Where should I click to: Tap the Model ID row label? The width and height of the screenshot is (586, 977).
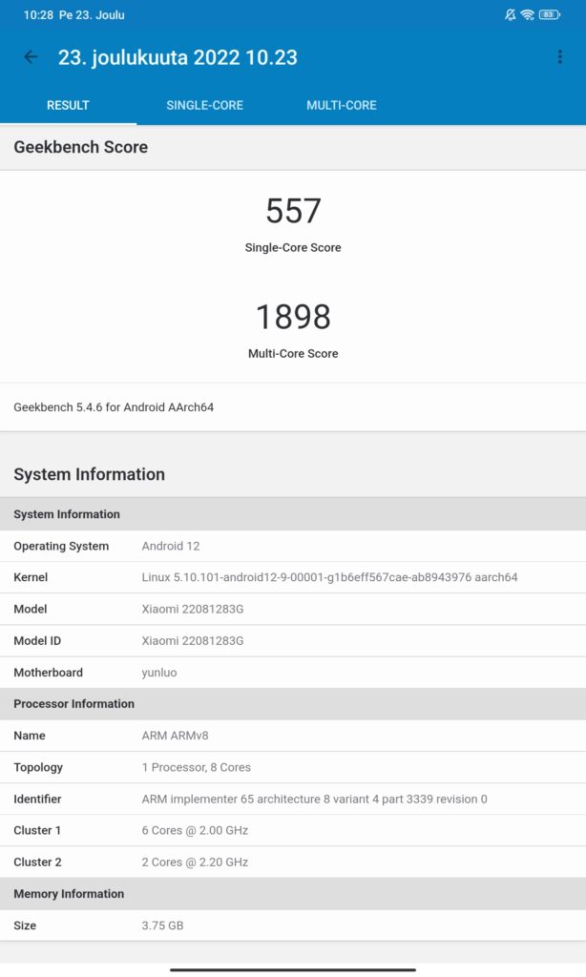click(x=37, y=640)
